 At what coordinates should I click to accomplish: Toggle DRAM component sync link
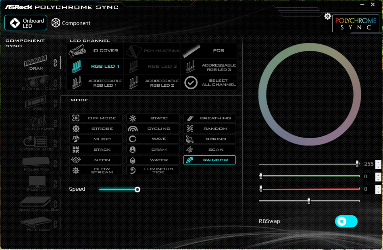click(55, 62)
